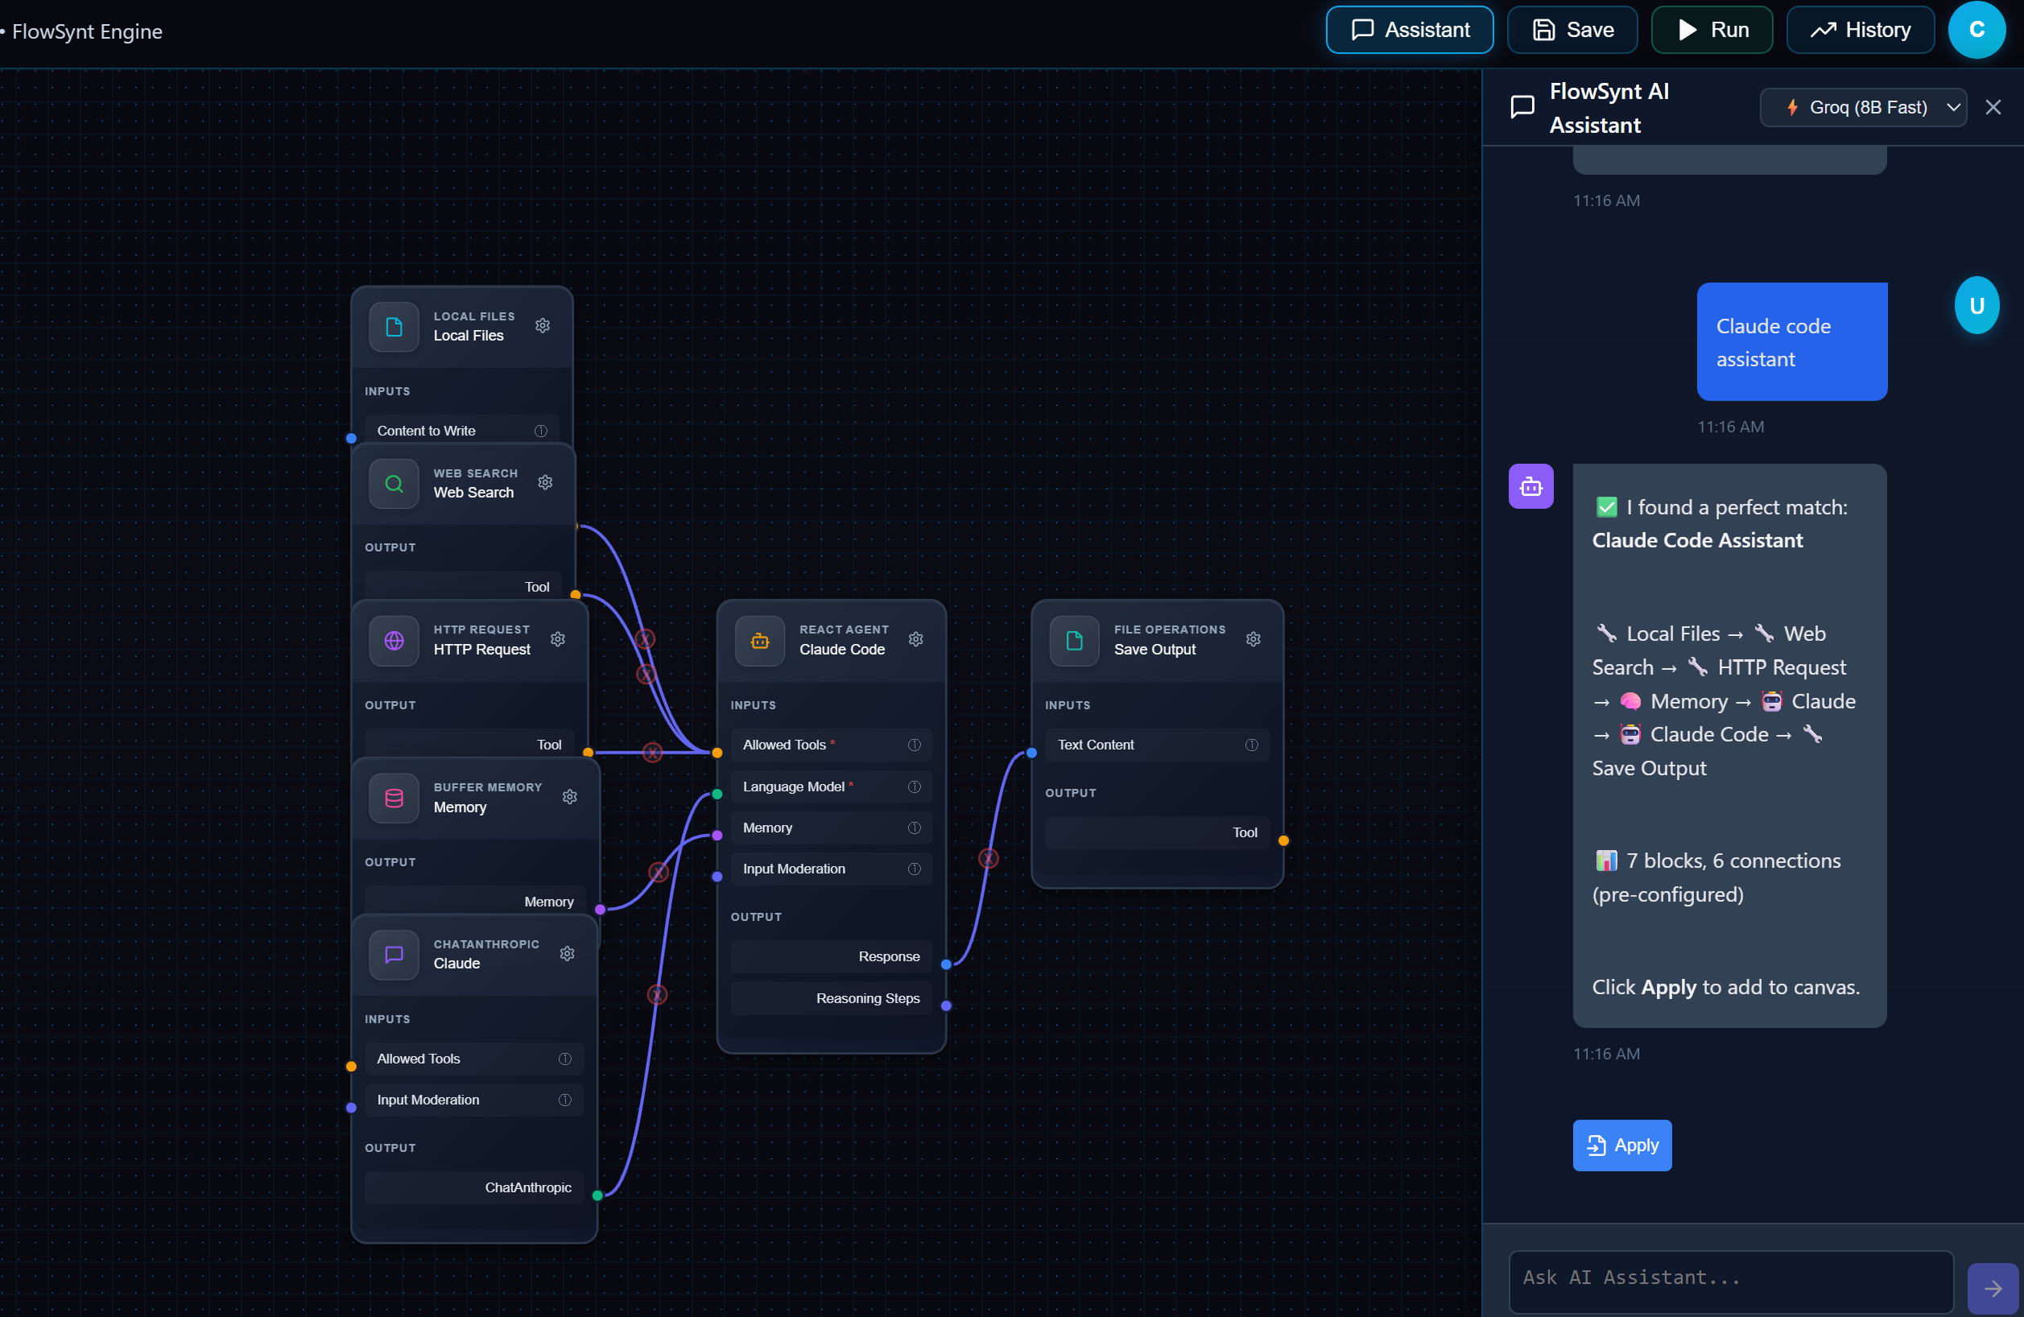Image resolution: width=2024 pixels, height=1317 pixels.
Task: Open the settings gear on the Web Search node
Action: tap(545, 482)
